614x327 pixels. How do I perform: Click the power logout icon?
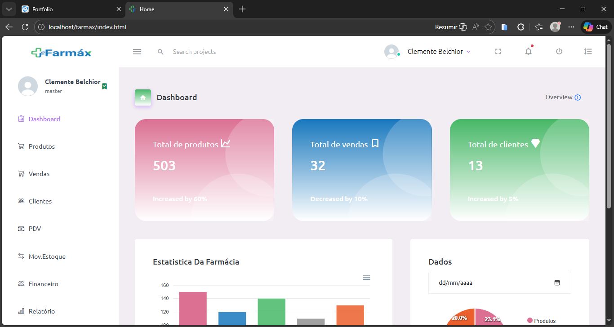[x=559, y=52]
